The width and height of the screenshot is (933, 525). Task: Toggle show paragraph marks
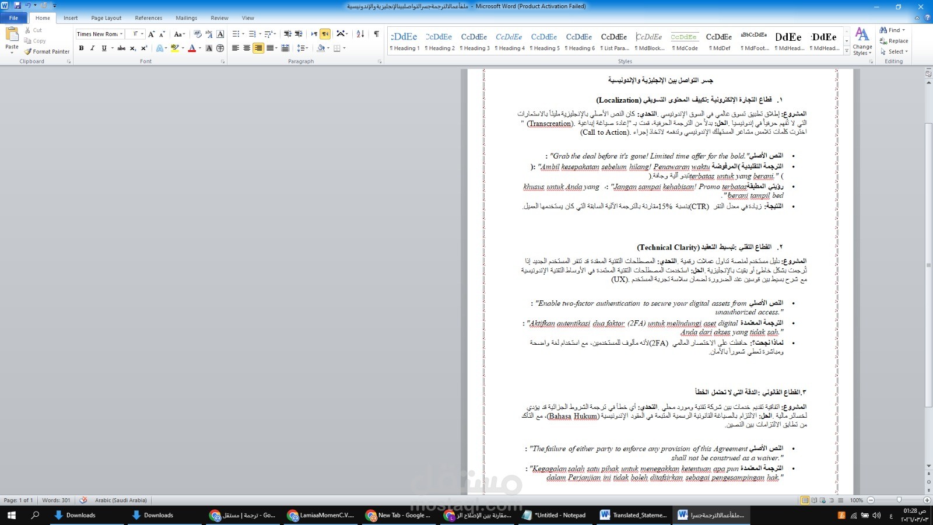click(x=376, y=34)
